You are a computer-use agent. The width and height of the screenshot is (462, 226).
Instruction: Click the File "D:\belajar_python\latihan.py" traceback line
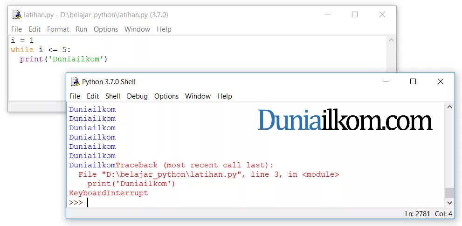(x=208, y=174)
